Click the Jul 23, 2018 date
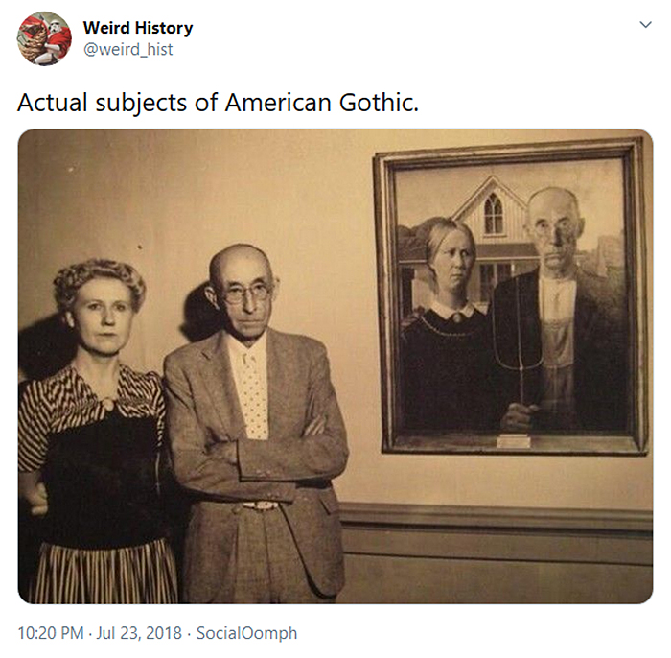 139,633
